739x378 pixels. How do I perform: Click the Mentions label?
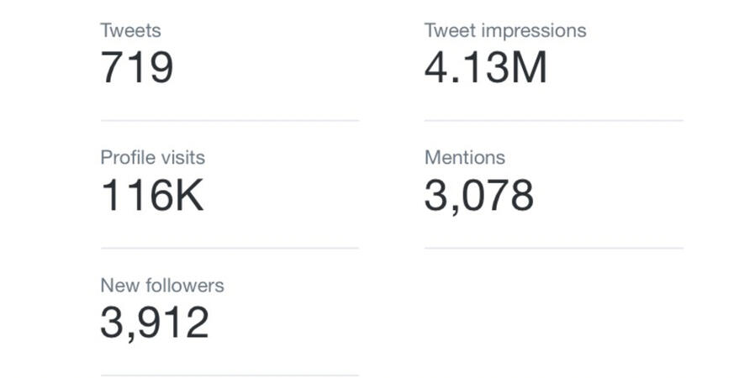[465, 158]
